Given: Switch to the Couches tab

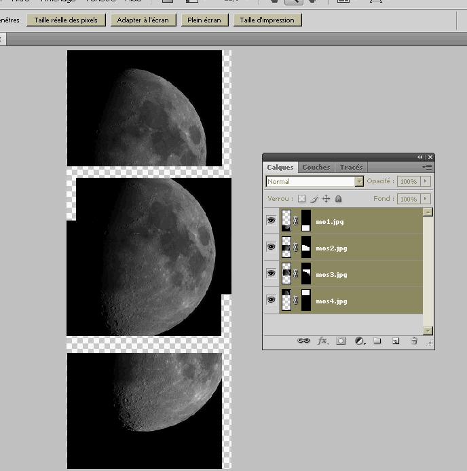Looking at the screenshot, I should coord(316,168).
